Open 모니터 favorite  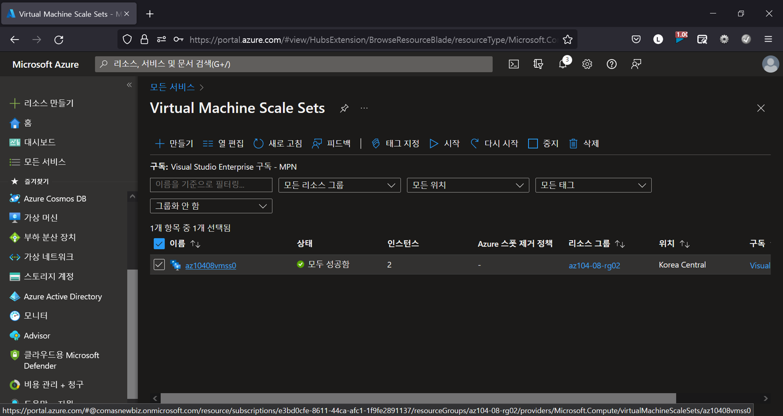[28, 315]
